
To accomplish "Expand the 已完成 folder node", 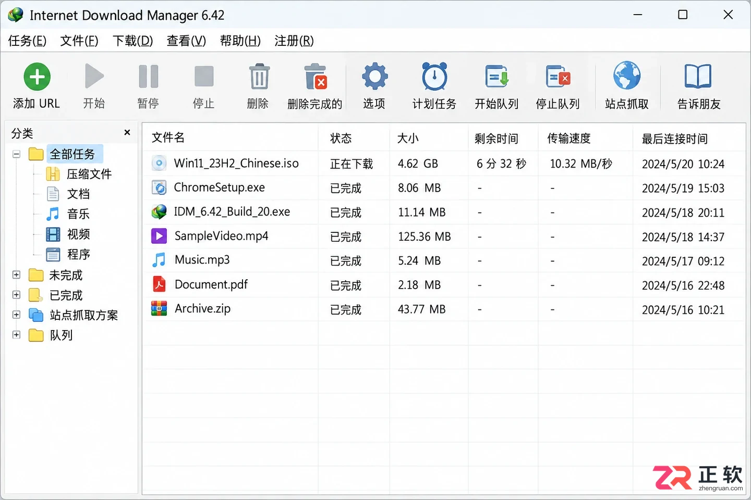I will 17,295.
